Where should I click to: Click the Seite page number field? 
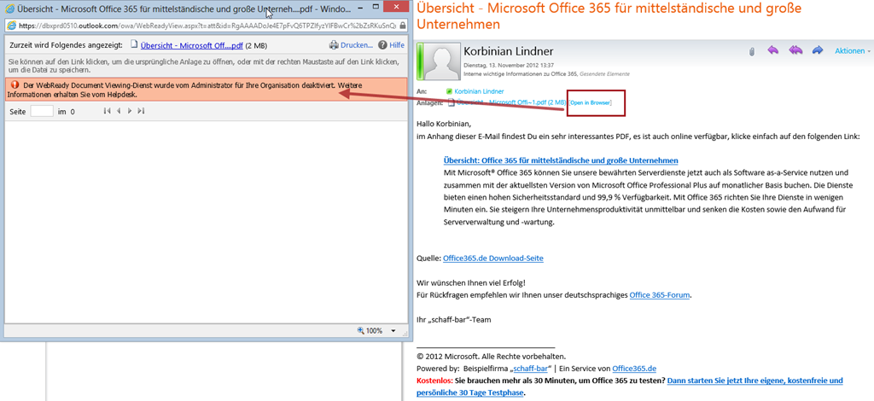tap(42, 112)
